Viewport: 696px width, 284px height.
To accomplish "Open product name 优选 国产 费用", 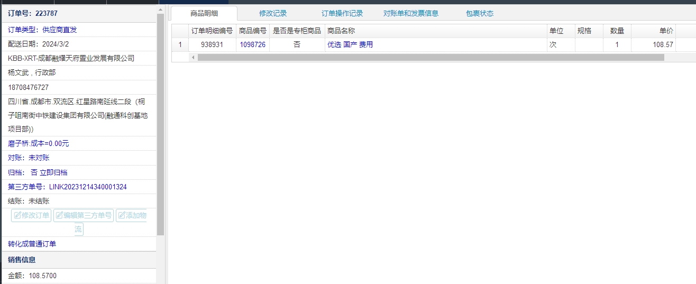I will (350, 44).
